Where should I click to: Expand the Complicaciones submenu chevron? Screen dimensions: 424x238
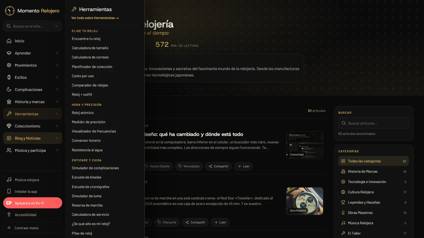point(57,90)
